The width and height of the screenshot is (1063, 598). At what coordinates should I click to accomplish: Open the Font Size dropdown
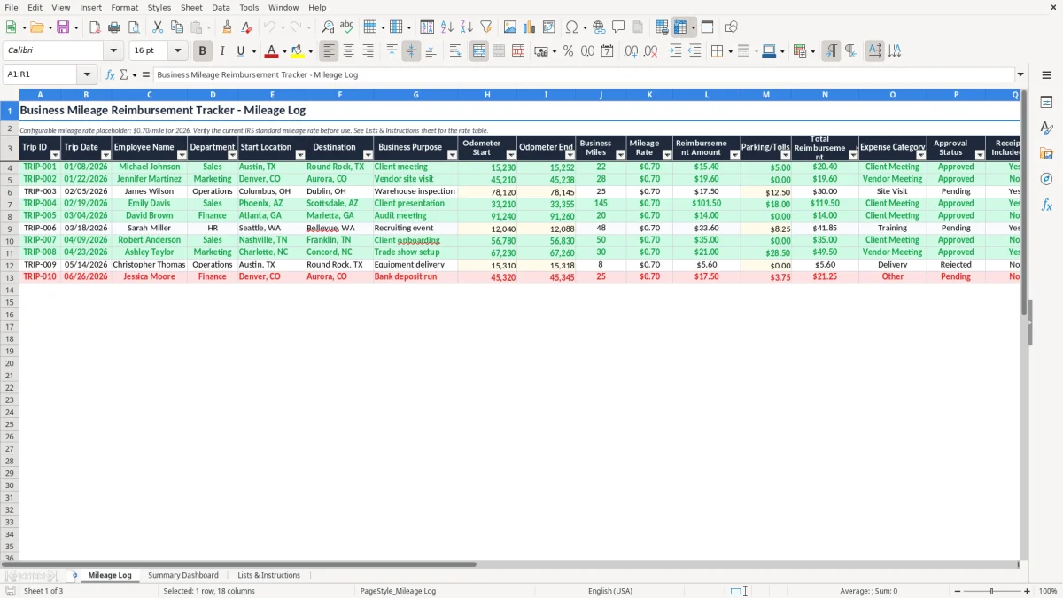click(x=178, y=51)
